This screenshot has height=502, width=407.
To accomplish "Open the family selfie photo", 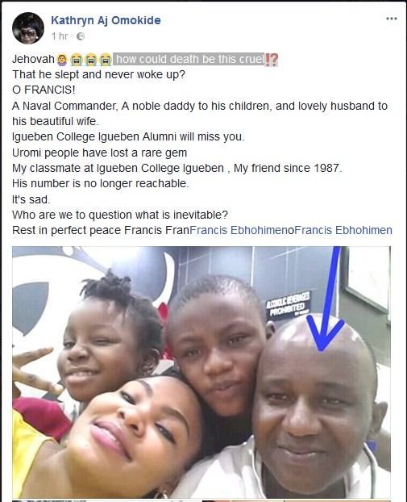I will [201, 372].
